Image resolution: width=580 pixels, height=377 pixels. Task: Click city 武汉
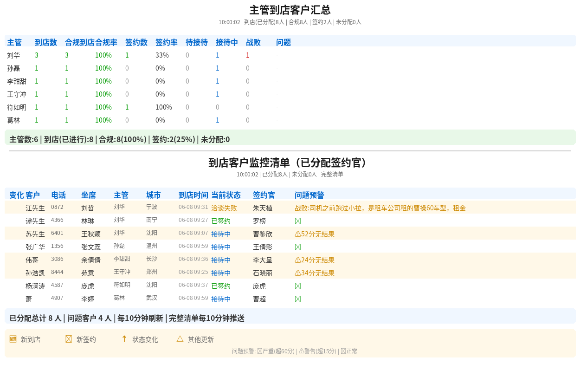click(152, 298)
